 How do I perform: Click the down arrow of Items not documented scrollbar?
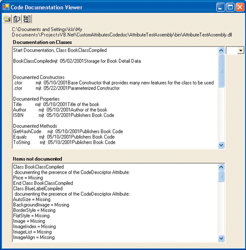pyautogui.click(x=221, y=238)
